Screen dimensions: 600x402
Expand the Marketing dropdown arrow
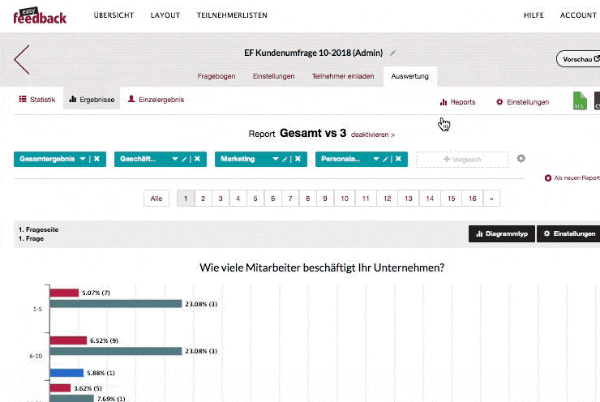pos(276,159)
